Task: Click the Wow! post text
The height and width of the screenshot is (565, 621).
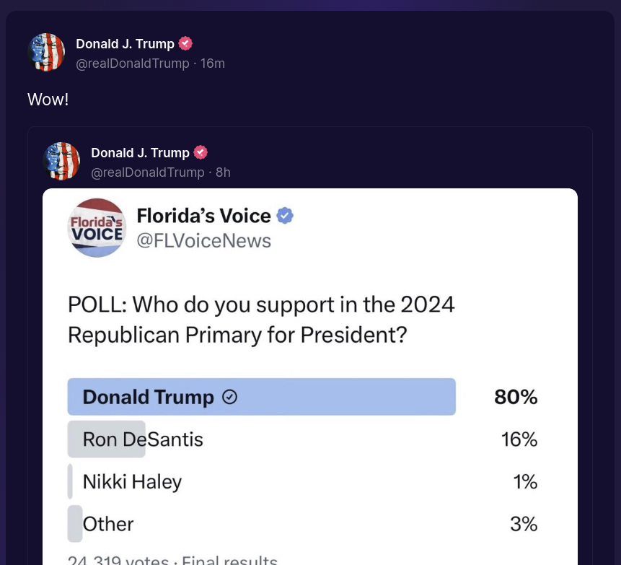Action: tap(48, 100)
